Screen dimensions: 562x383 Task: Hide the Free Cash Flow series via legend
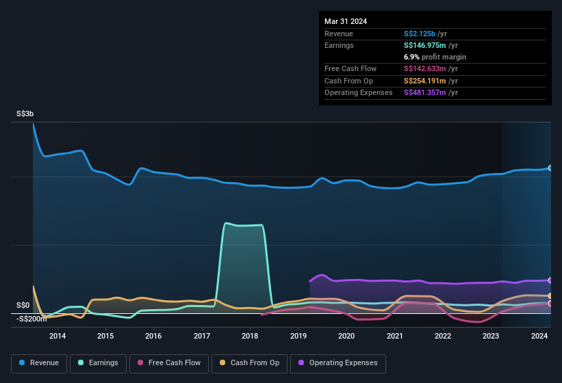point(168,362)
